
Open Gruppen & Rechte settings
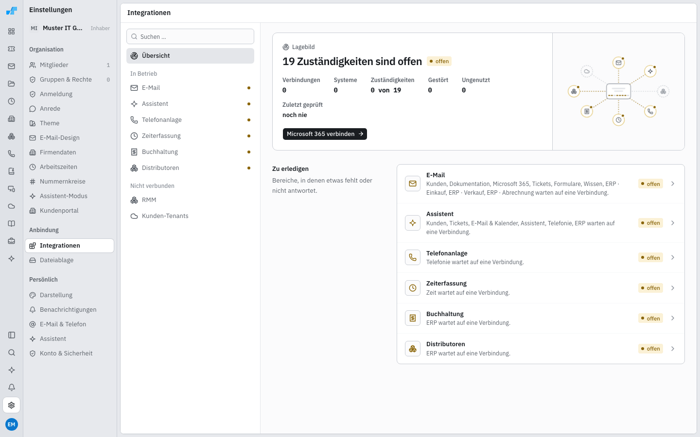coord(70,80)
